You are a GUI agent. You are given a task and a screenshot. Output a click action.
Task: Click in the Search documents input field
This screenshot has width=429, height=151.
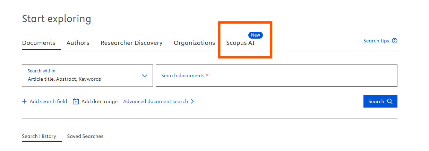[276, 75]
